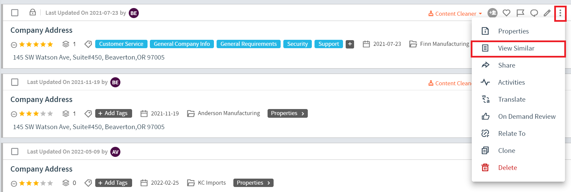Viewport: 571px width, 192px height.
Task: Open the three-dot more options menu
Action: click(x=560, y=13)
